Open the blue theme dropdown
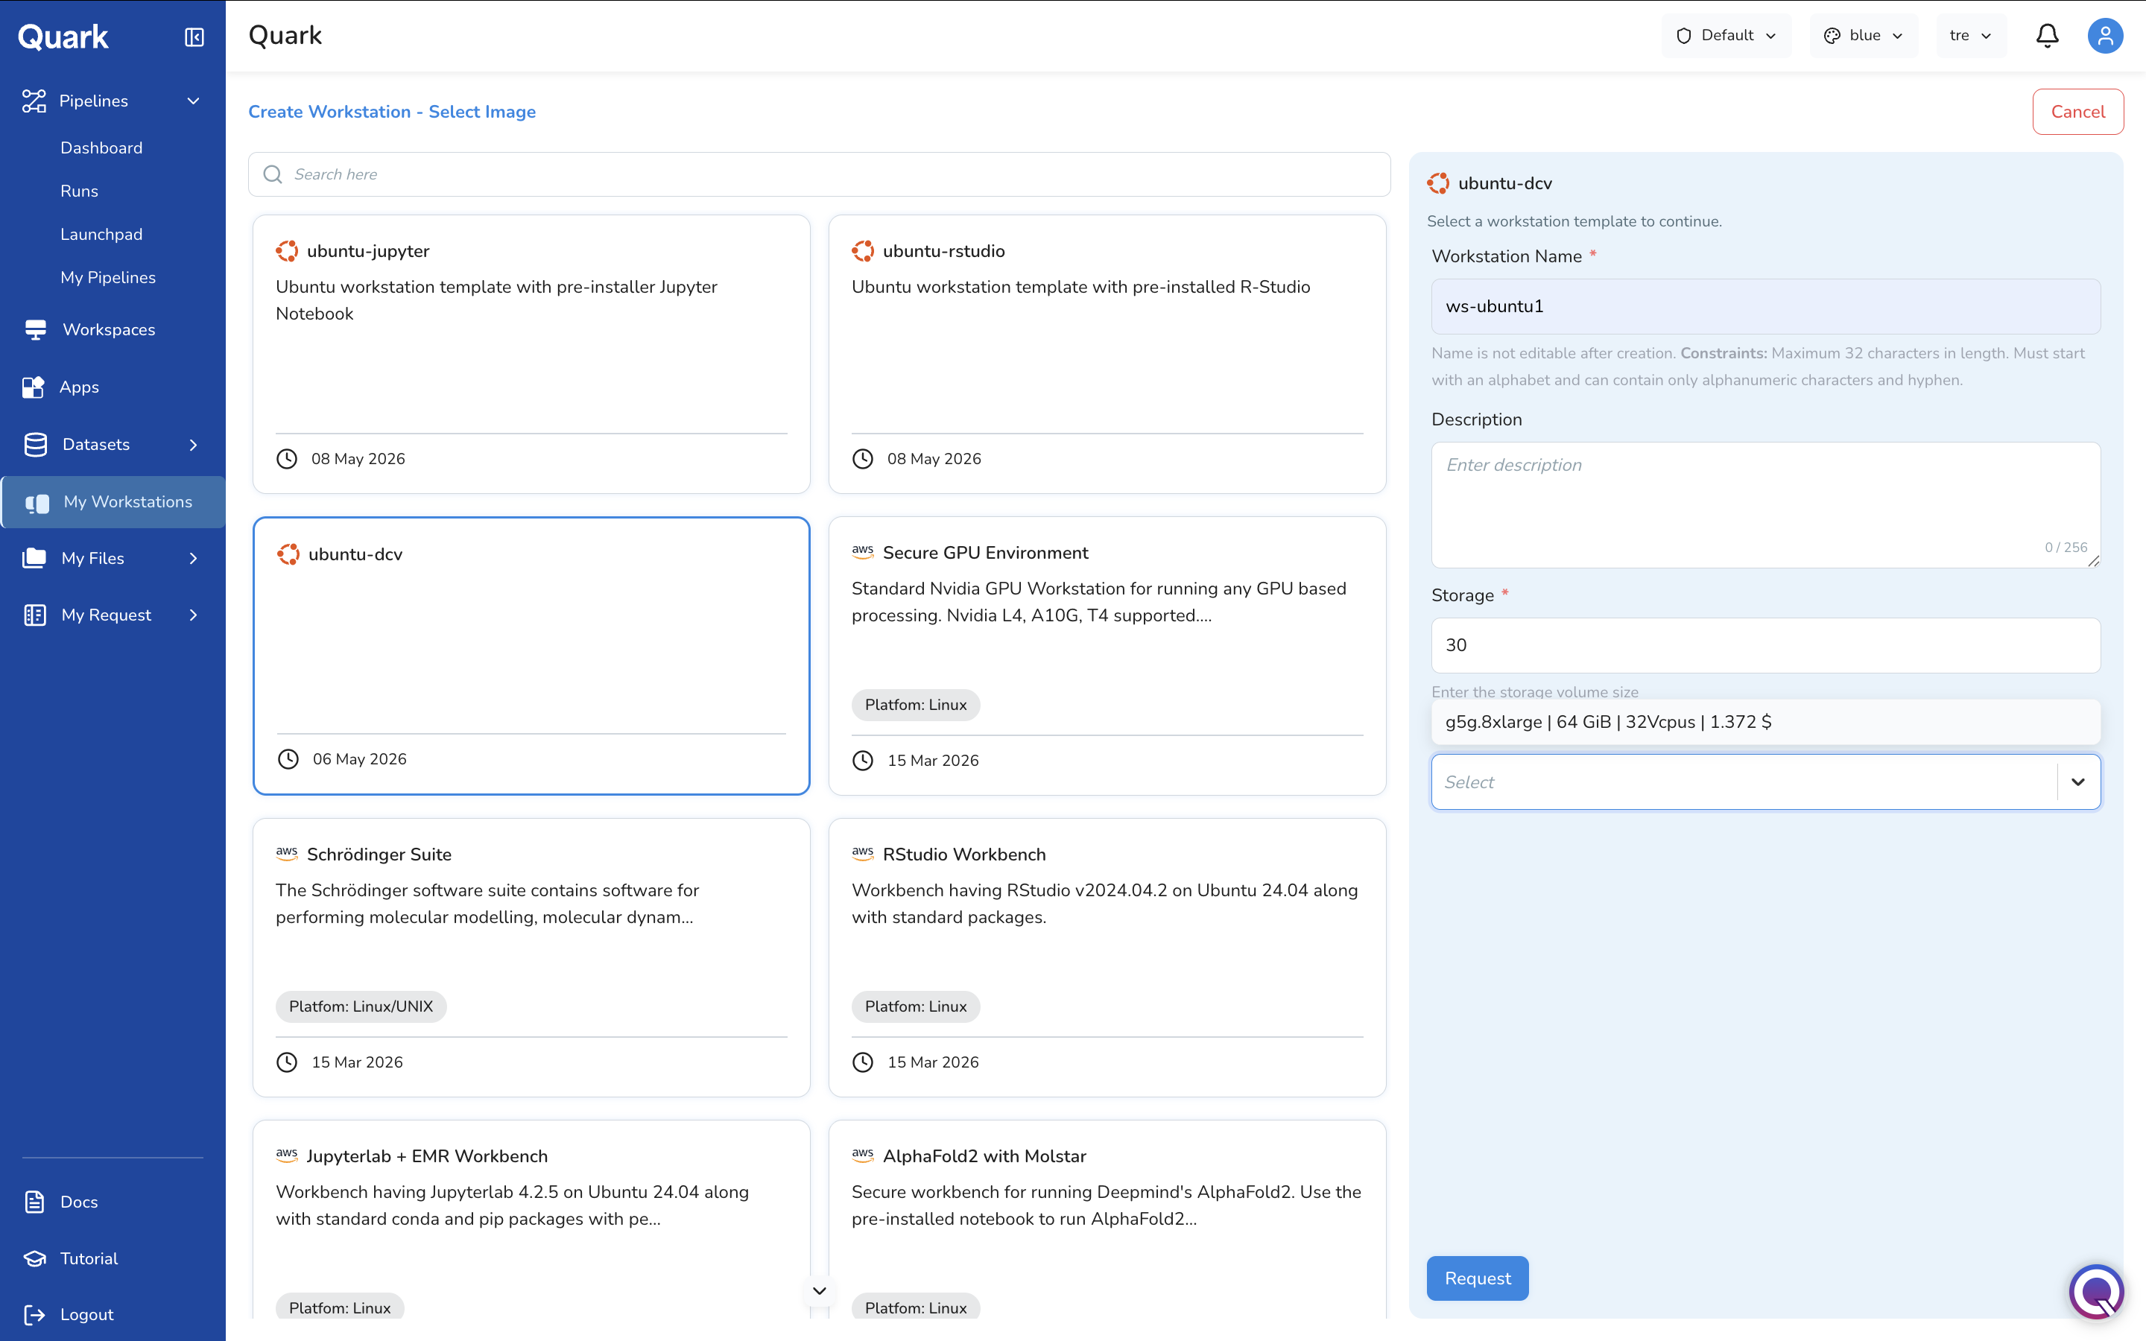This screenshot has height=1341, width=2146. pyautogui.click(x=1863, y=36)
